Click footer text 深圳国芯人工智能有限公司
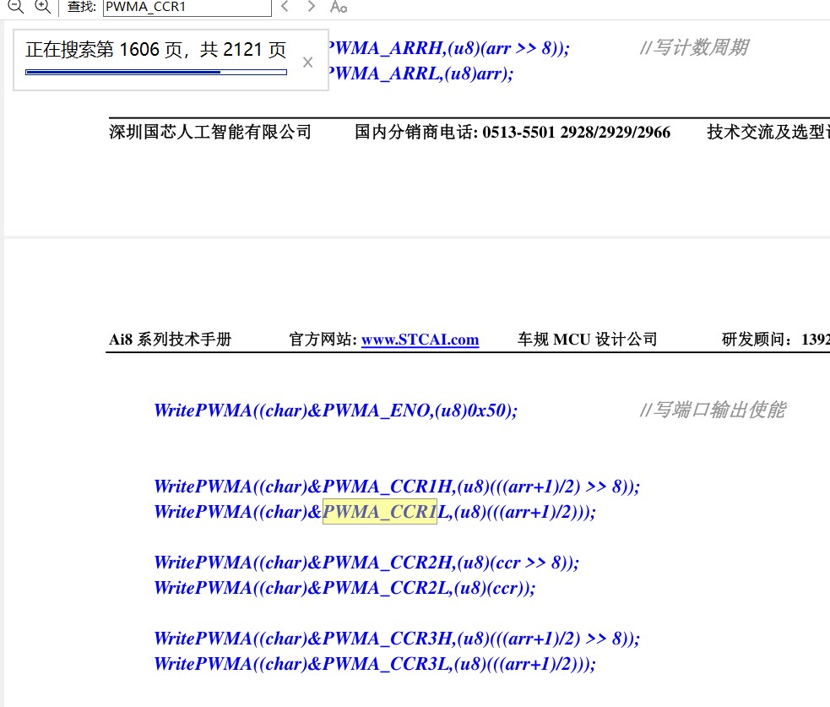The image size is (830, 707). coord(210,132)
